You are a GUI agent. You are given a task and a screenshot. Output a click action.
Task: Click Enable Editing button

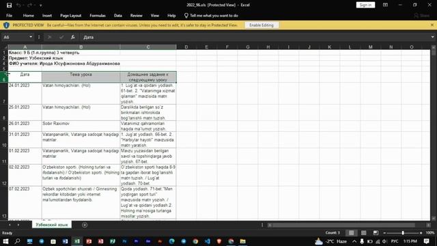[262, 25]
